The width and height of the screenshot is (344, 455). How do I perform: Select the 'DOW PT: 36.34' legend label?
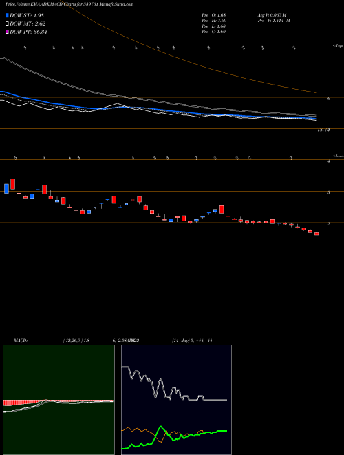pos(28,32)
